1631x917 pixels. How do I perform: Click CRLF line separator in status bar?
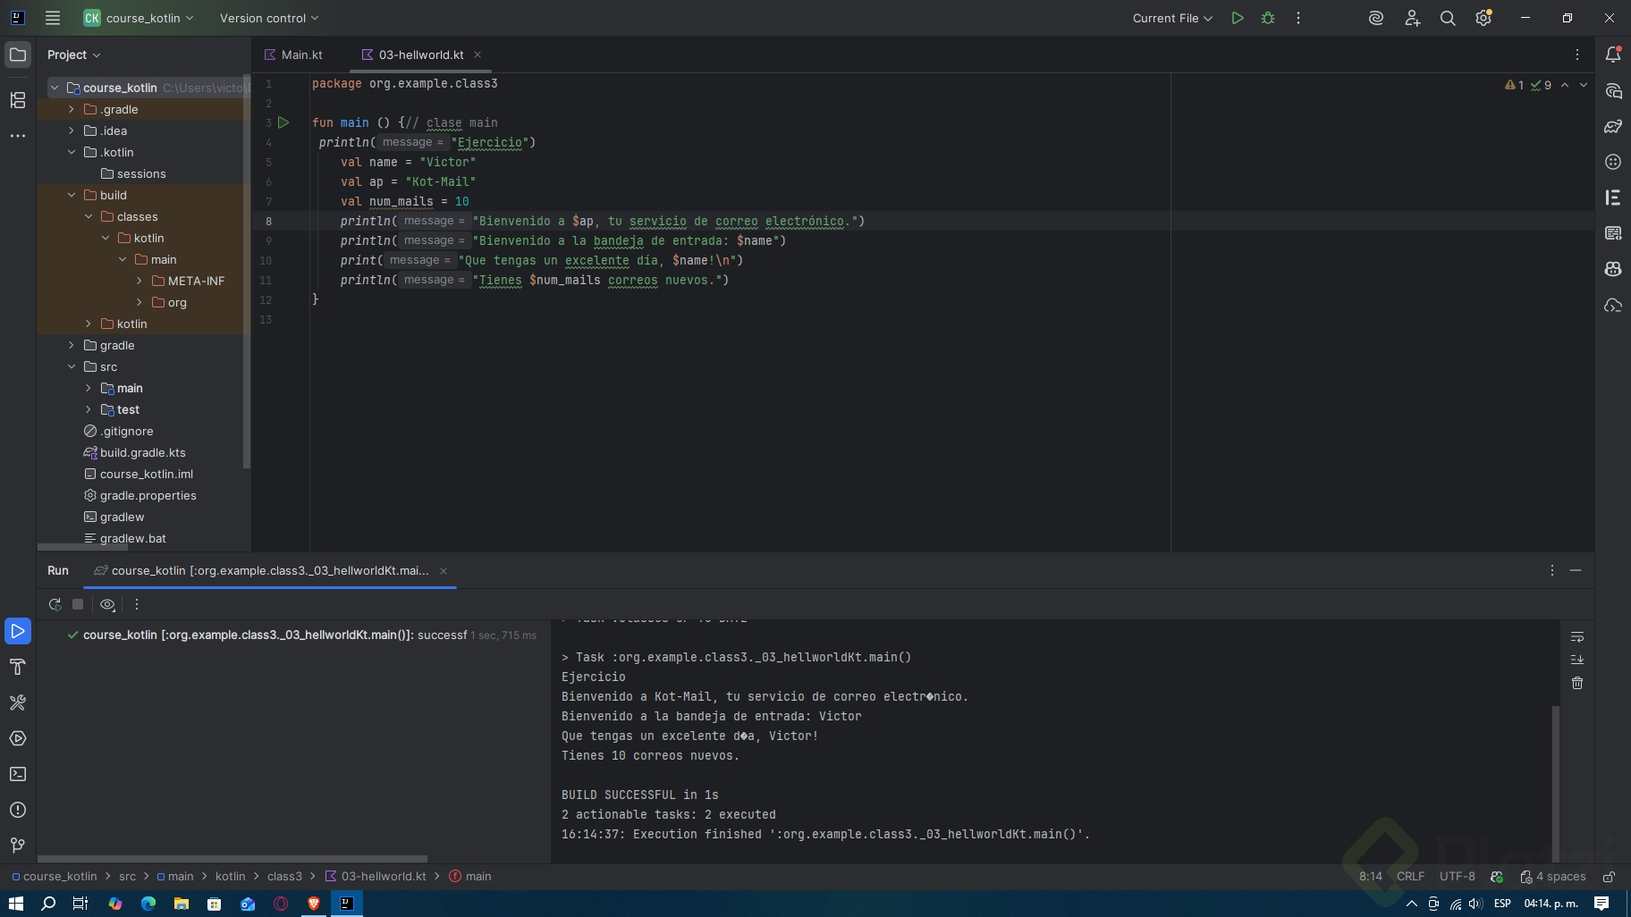(x=1410, y=876)
